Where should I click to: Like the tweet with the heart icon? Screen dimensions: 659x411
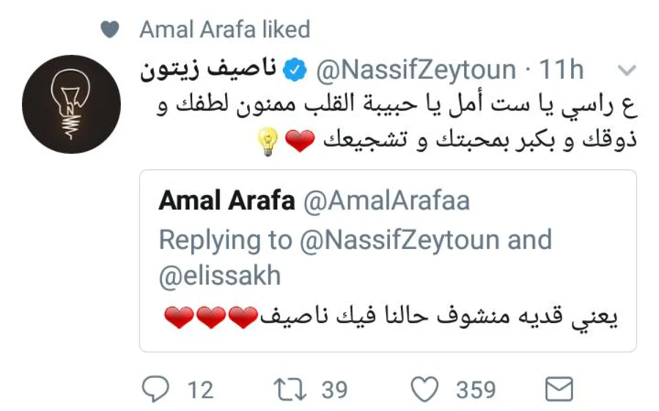[426, 390]
